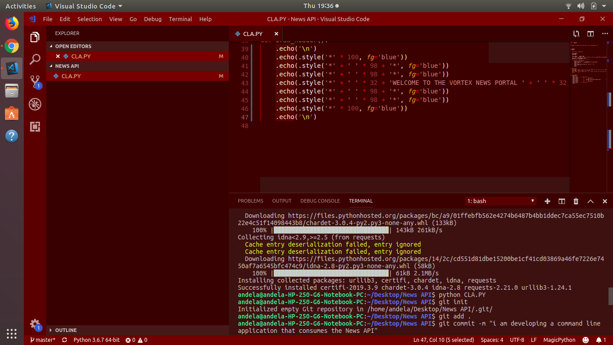Image resolution: width=613 pixels, height=345 pixels.
Task: Show Applications grid in dock
Action: click(x=12, y=333)
